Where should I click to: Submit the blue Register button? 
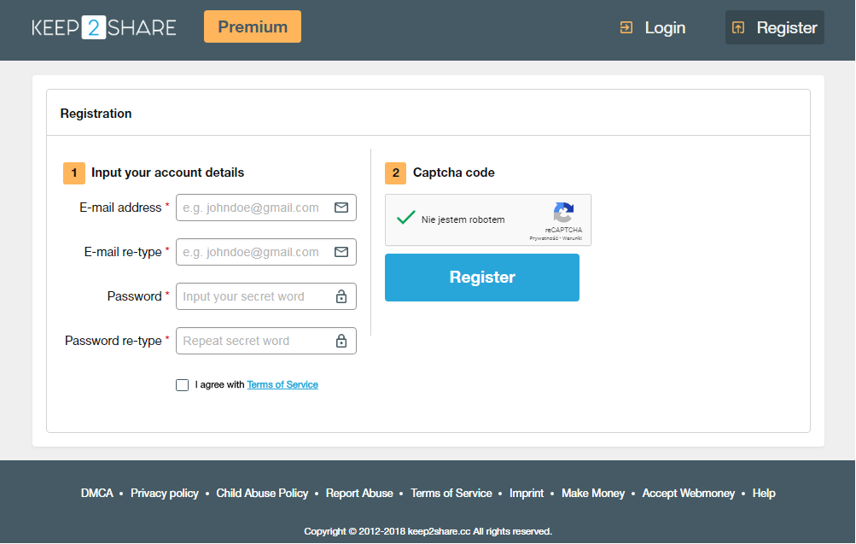482,278
